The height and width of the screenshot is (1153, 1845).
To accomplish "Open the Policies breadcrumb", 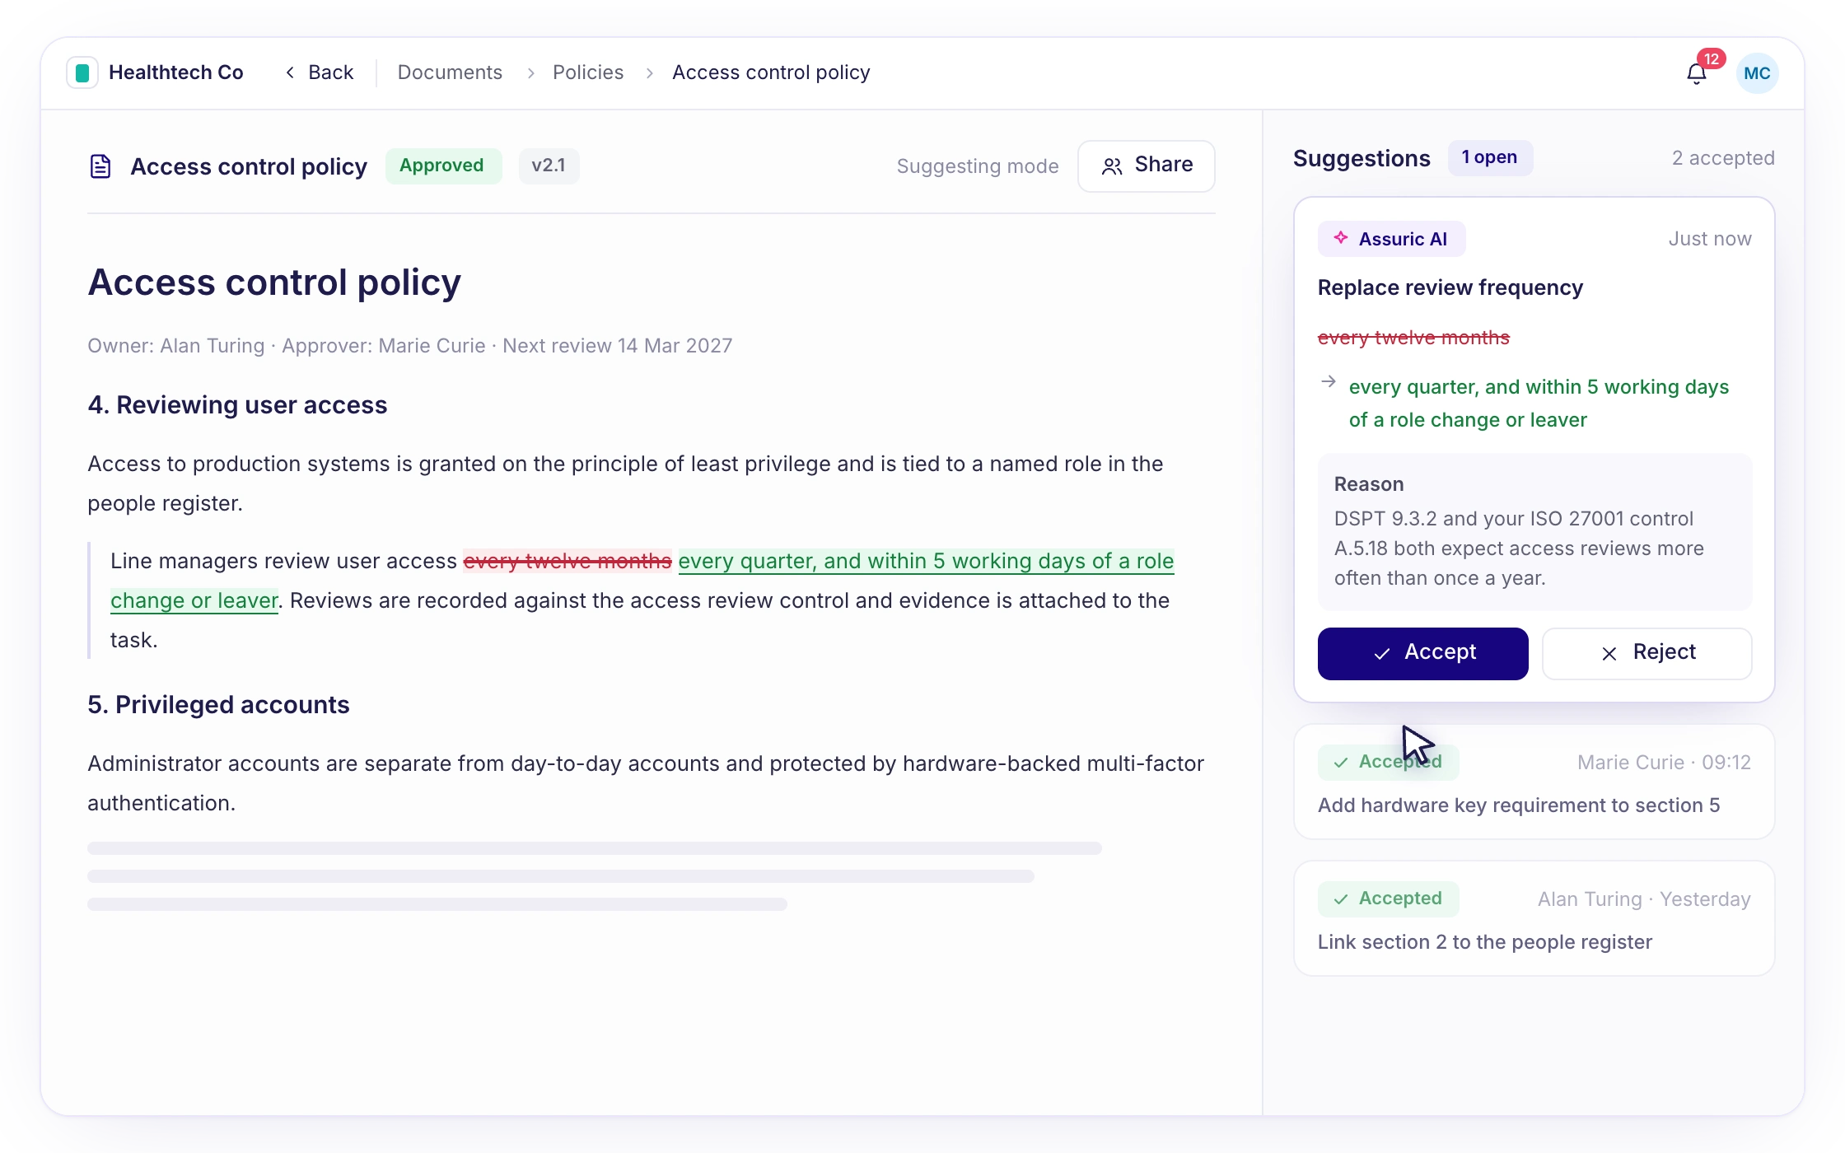I will (x=588, y=72).
